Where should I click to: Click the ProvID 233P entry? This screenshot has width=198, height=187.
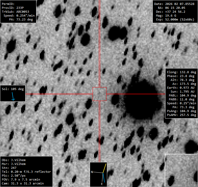(14, 8)
